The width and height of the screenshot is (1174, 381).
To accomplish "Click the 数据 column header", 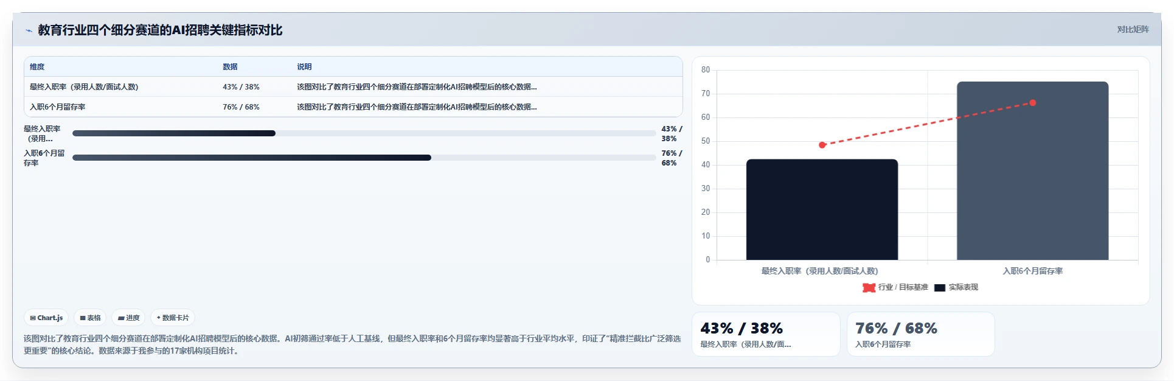I will pyautogui.click(x=230, y=67).
